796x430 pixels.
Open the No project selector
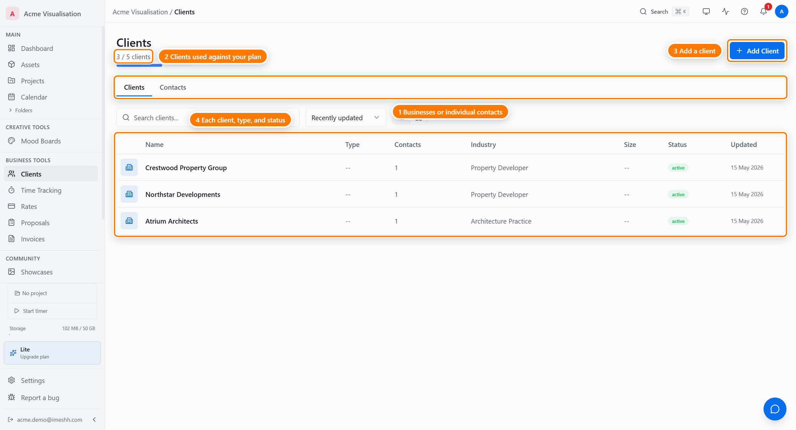coord(52,293)
